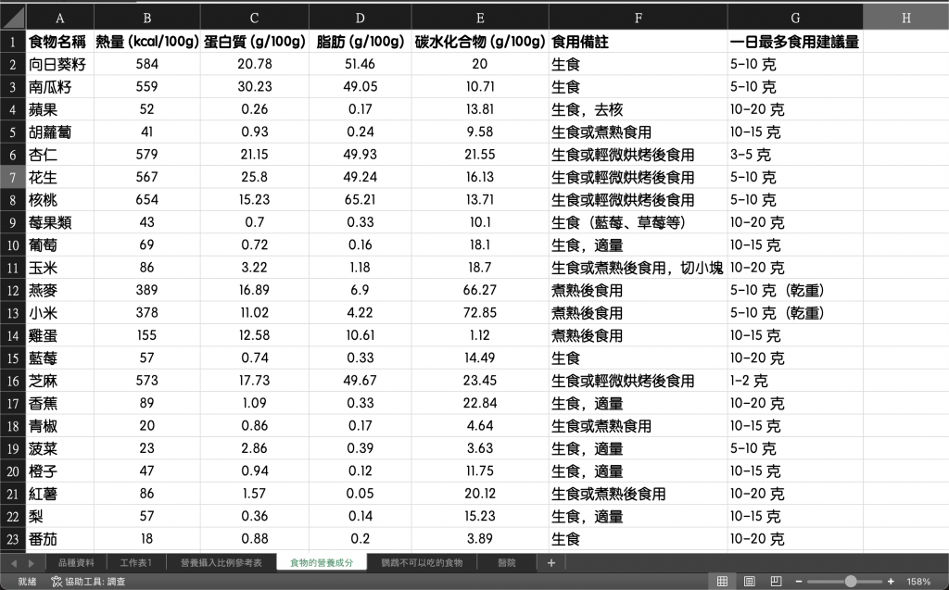Select column D header
This screenshot has width=949, height=590.
pos(361,18)
